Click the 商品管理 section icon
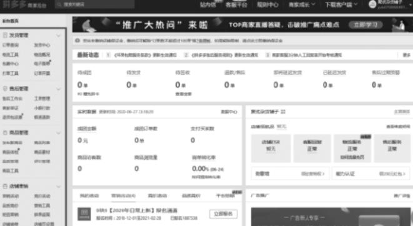Screen dimensions: 413x226 (5, 132)
